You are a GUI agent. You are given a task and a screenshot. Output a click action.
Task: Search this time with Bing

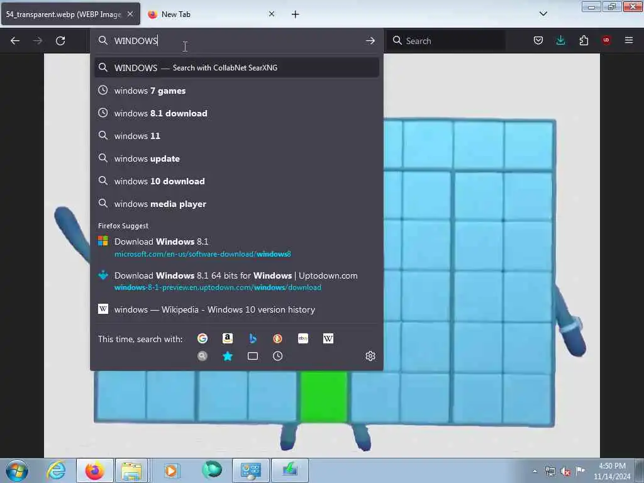click(253, 338)
